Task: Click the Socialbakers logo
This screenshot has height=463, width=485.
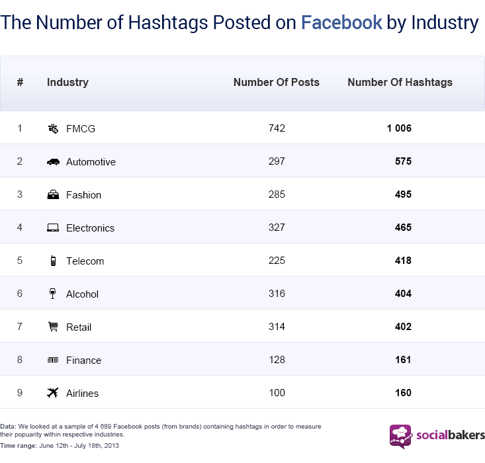Action: [x=437, y=436]
